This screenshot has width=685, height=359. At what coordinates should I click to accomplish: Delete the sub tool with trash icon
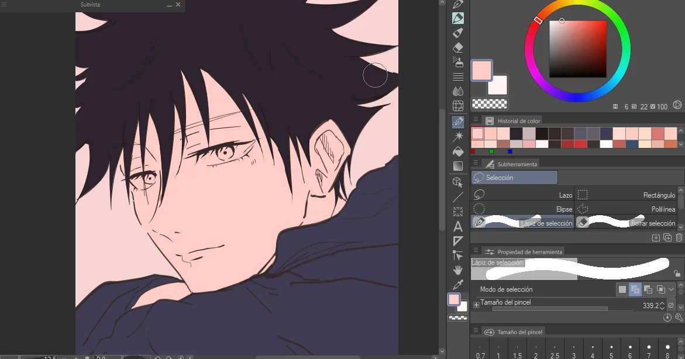(x=679, y=237)
